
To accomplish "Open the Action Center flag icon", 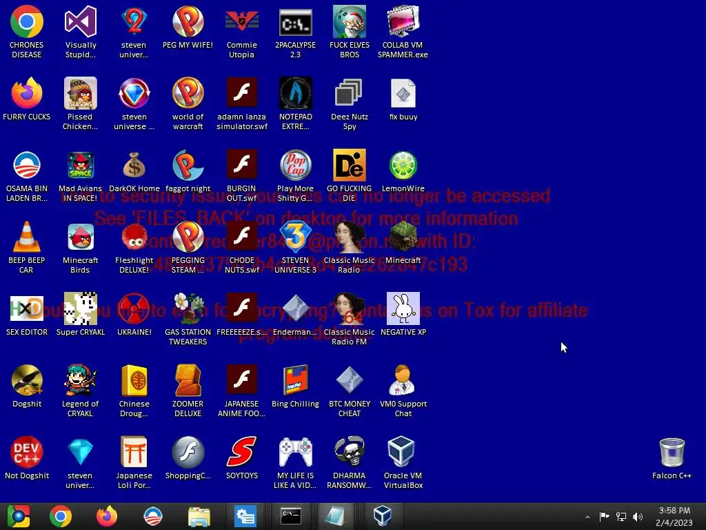I will 604,516.
